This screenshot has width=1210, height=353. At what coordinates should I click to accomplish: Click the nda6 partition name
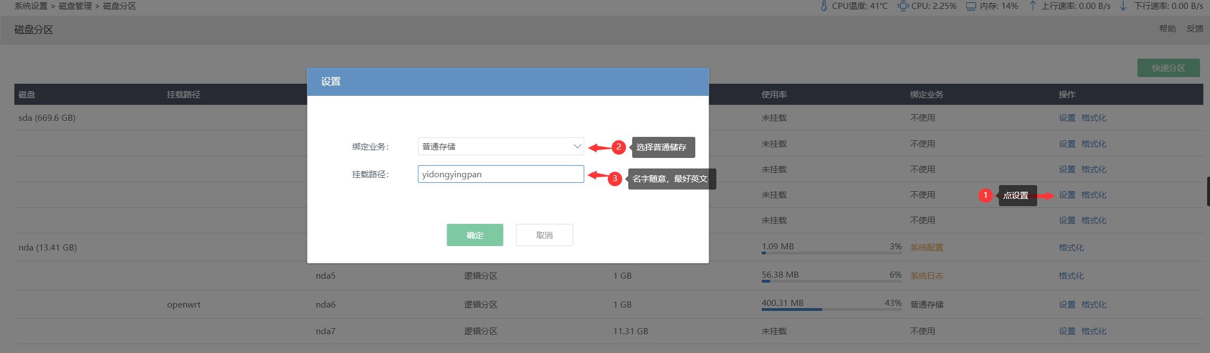pyautogui.click(x=326, y=305)
